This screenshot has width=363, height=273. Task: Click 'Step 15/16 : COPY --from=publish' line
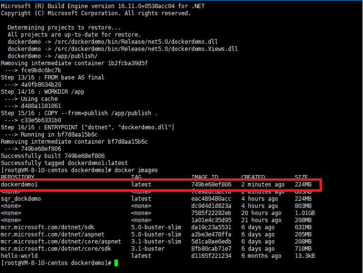79,113
